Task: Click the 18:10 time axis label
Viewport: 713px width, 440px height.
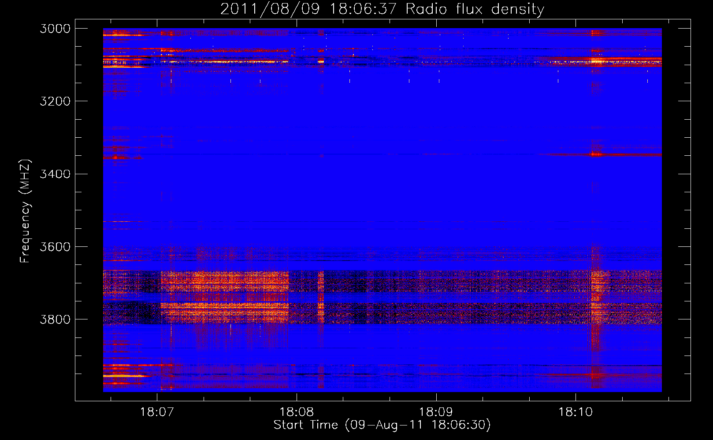Action: (576, 412)
